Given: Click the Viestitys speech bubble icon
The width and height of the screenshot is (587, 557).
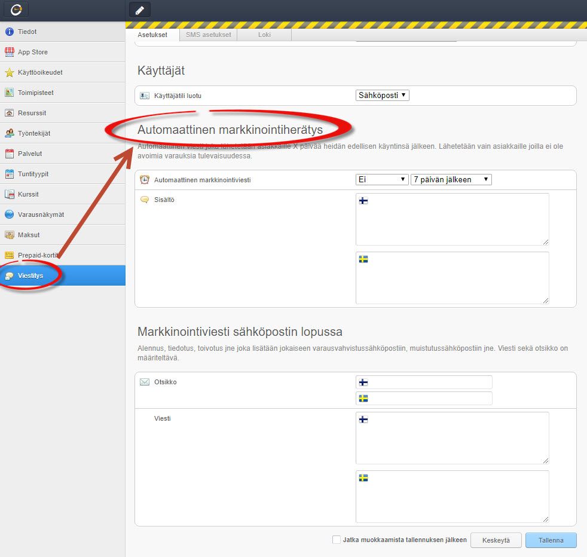Looking at the screenshot, I should tap(10, 276).
